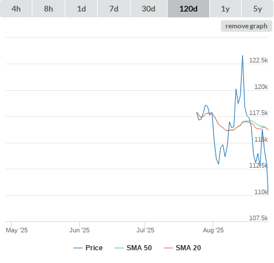Click the Aug '25 axis label
Image resolution: width=274 pixels, height=263 pixels.
(213, 230)
